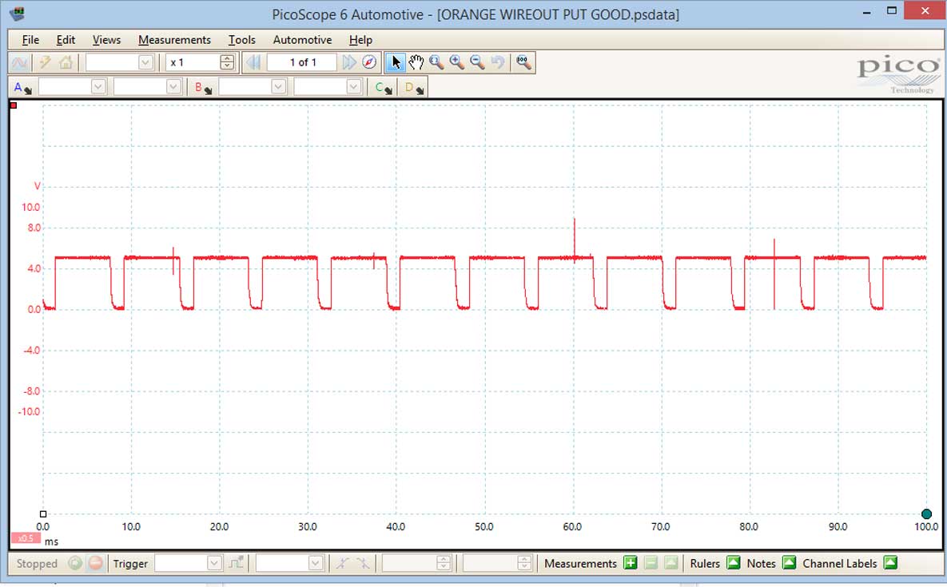Go to the next waveform buffer
This screenshot has width=947, height=587.
[x=349, y=62]
